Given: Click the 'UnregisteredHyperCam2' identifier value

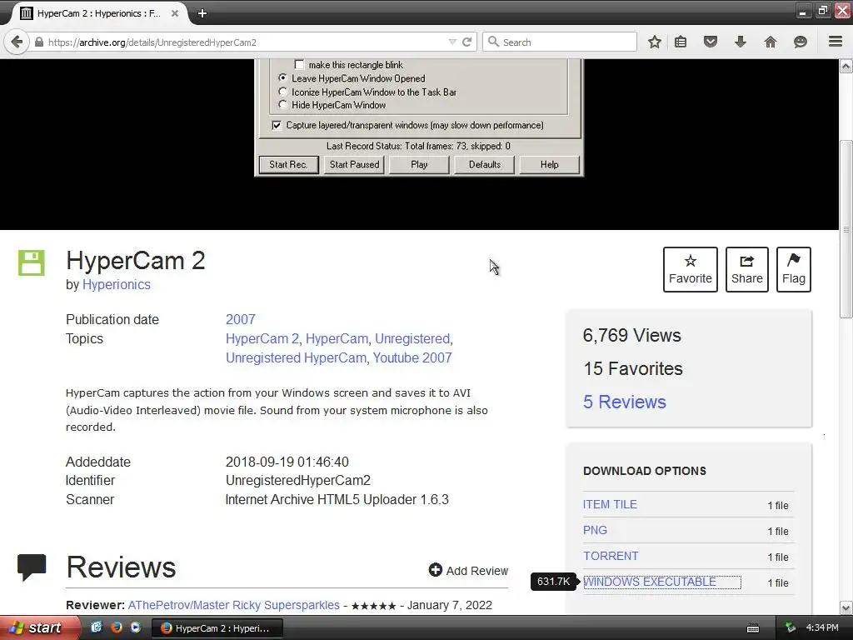Looking at the screenshot, I should (x=298, y=481).
